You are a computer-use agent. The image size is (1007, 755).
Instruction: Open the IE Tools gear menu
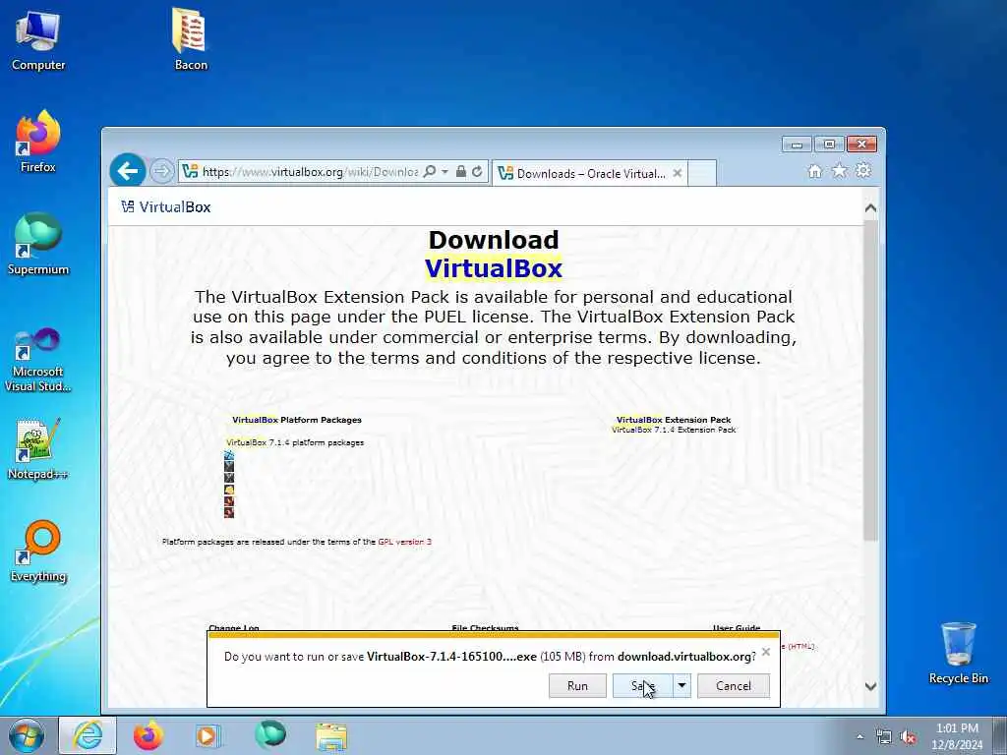(863, 170)
